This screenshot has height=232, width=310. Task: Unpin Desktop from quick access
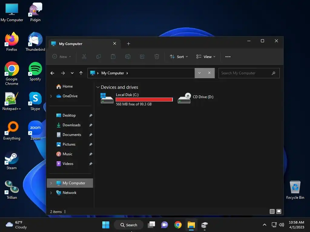coord(91,115)
